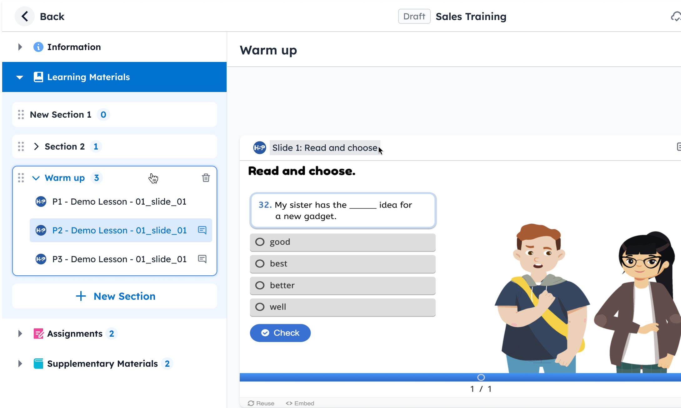Open P1 - Demo Lesson - 01_slide_01
The height and width of the screenshot is (408, 681).
[119, 201]
